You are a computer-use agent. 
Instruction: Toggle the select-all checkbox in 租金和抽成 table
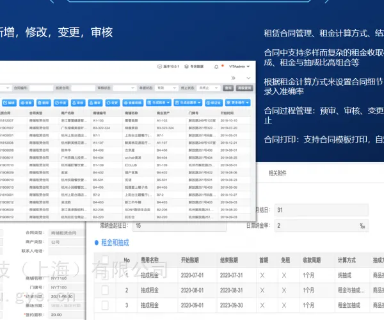click(x=105, y=260)
